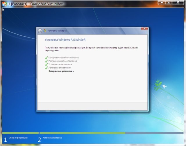Click the bold text Завершение установки
The width and height of the screenshot is (186, 146).
pyautogui.click(x=61, y=71)
